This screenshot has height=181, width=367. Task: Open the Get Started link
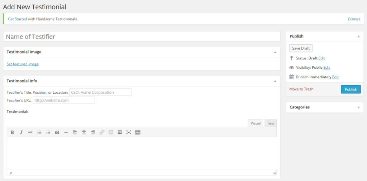[18, 19]
